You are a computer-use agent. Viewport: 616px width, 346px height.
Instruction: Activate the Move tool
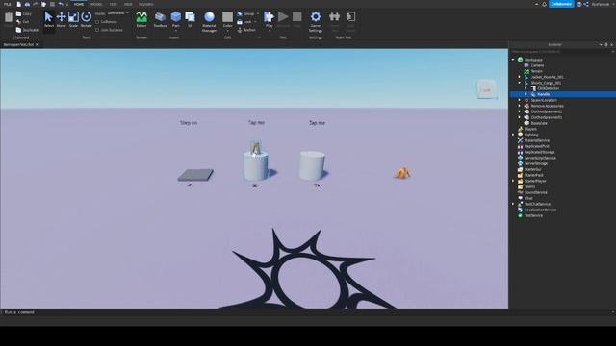click(x=61, y=19)
